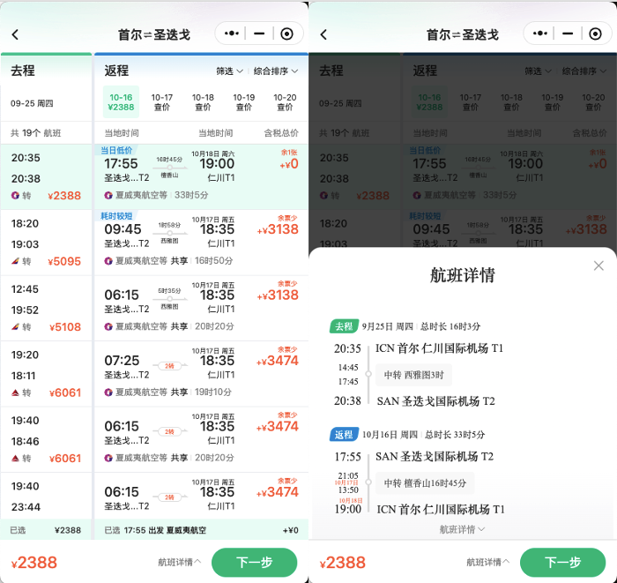This screenshot has height=583, width=617.
Task: Select left screen's 10-20 查价 date tab
Action: 285,102
